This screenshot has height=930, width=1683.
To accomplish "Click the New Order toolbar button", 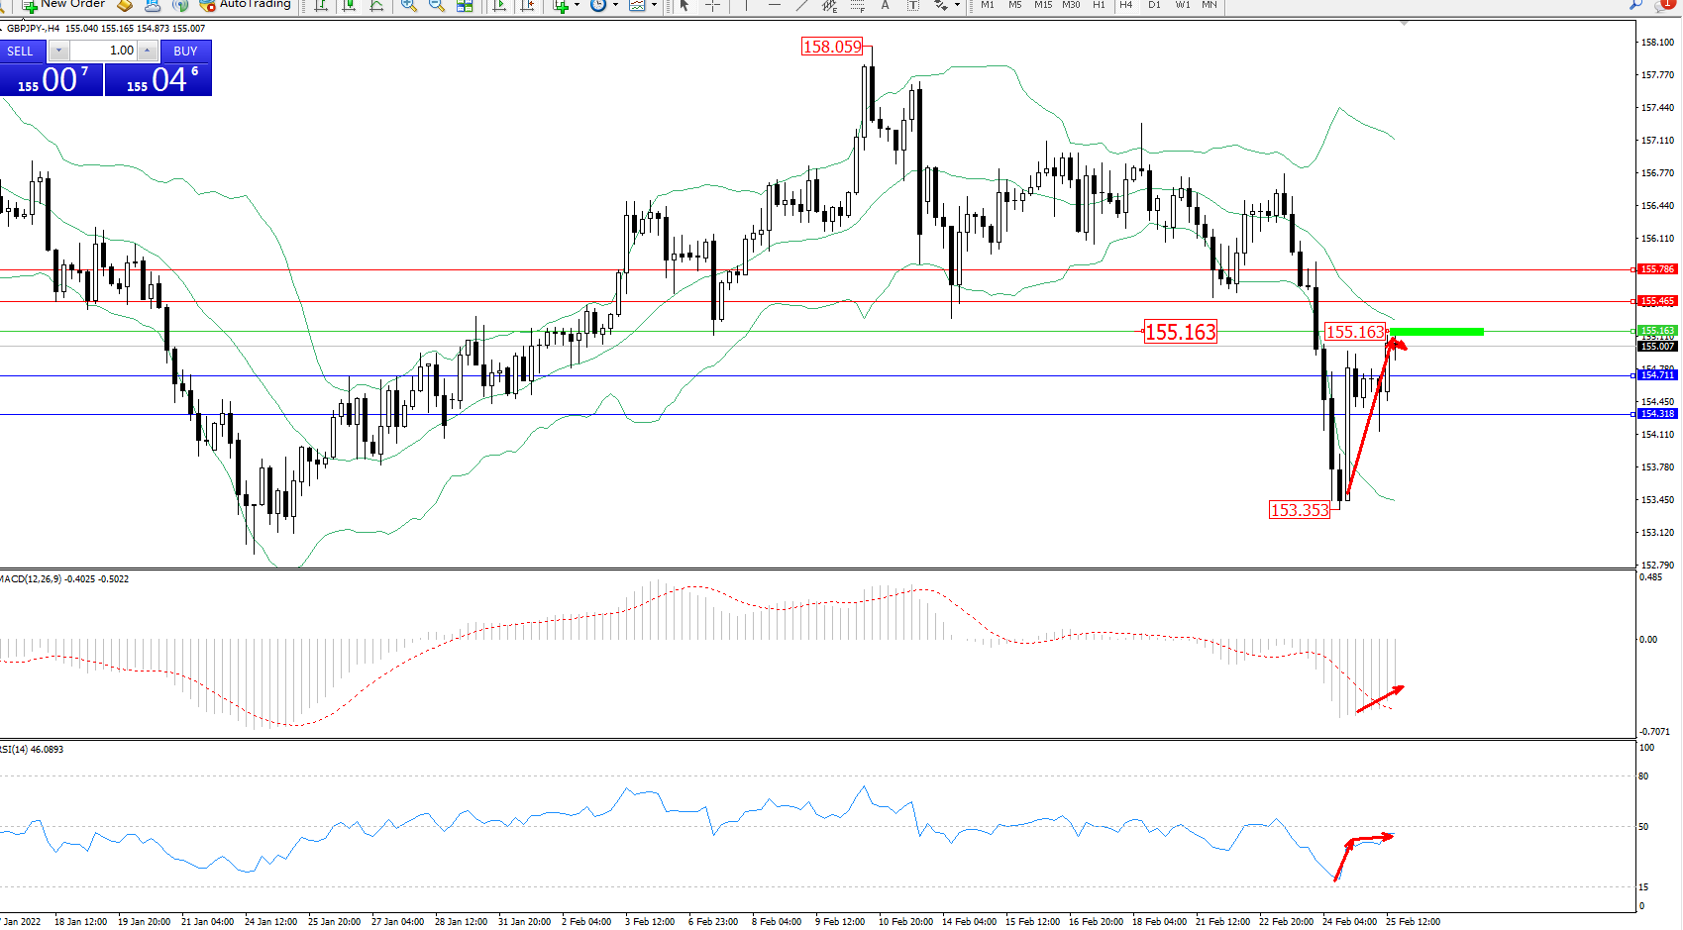I will point(63,5).
